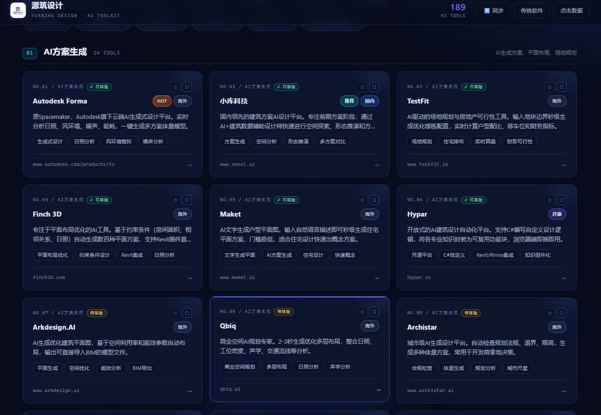601x415 pixels.
Task: Follow the finch3d.com link
Action: pos(49,278)
